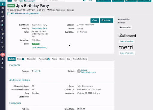Click the green DEFINITE badge beside the event title

pyautogui.click(x=11, y=6)
